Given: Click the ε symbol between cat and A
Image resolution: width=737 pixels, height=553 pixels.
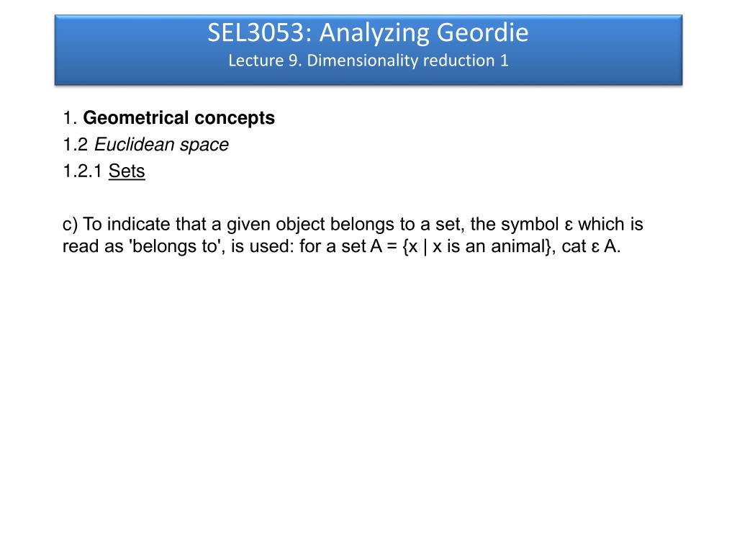Looking at the screenshot, I should pos(595,247).
